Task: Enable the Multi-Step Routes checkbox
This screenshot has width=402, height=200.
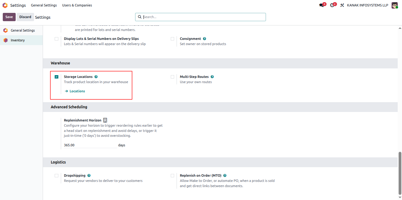Action: 172,77
